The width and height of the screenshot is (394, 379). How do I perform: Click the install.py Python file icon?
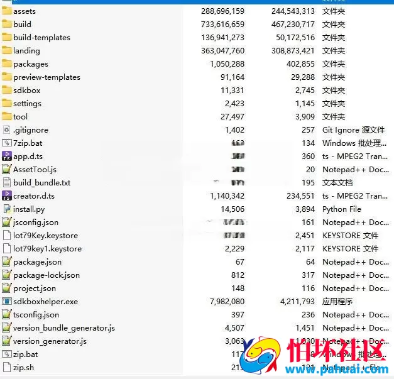tap(7, 209)
